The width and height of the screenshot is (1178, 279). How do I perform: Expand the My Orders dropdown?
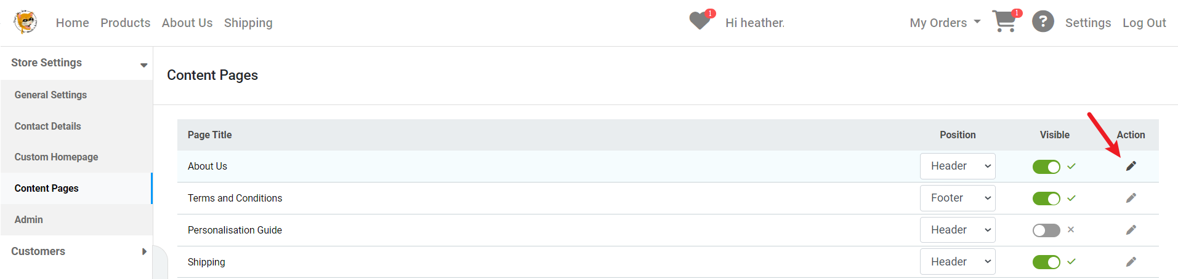click(945, 23)
